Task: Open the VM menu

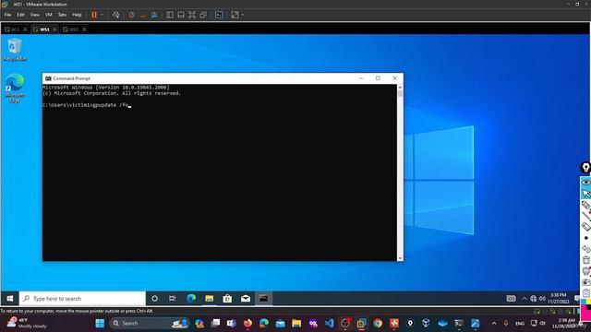Action: pyautogui.click(x=49, y=15)
